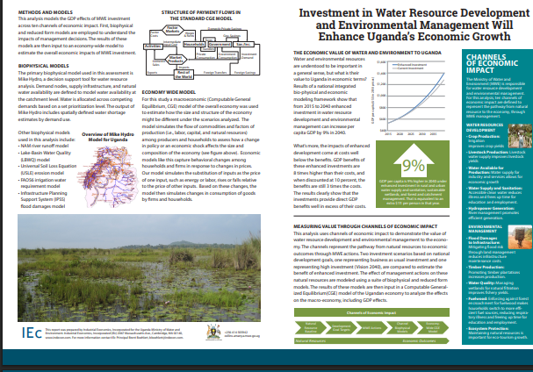Click the green 'Channels of Economic Impact' banner
Viewport: 533px width, 372px height.
tap(371, 312)
